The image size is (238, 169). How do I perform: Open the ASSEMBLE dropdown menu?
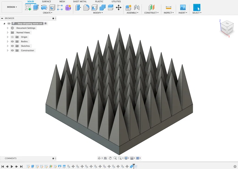pos(132,13)
